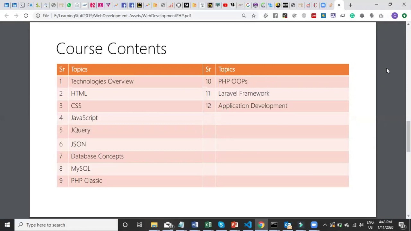
Task: Open Microsoft Word from the taskbar
Action: [195, 225]
